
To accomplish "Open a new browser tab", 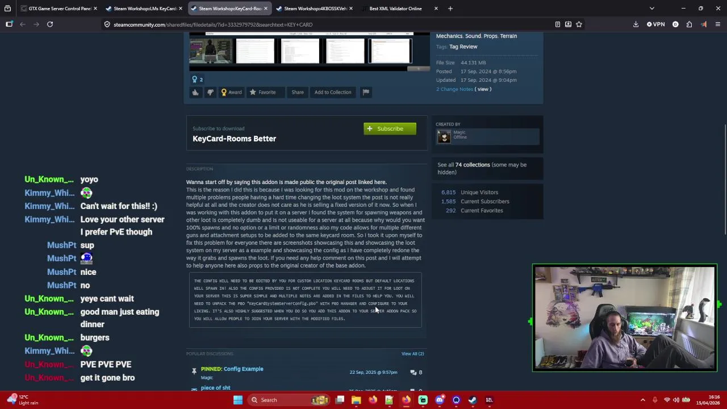I will click(x=450, y=9).
